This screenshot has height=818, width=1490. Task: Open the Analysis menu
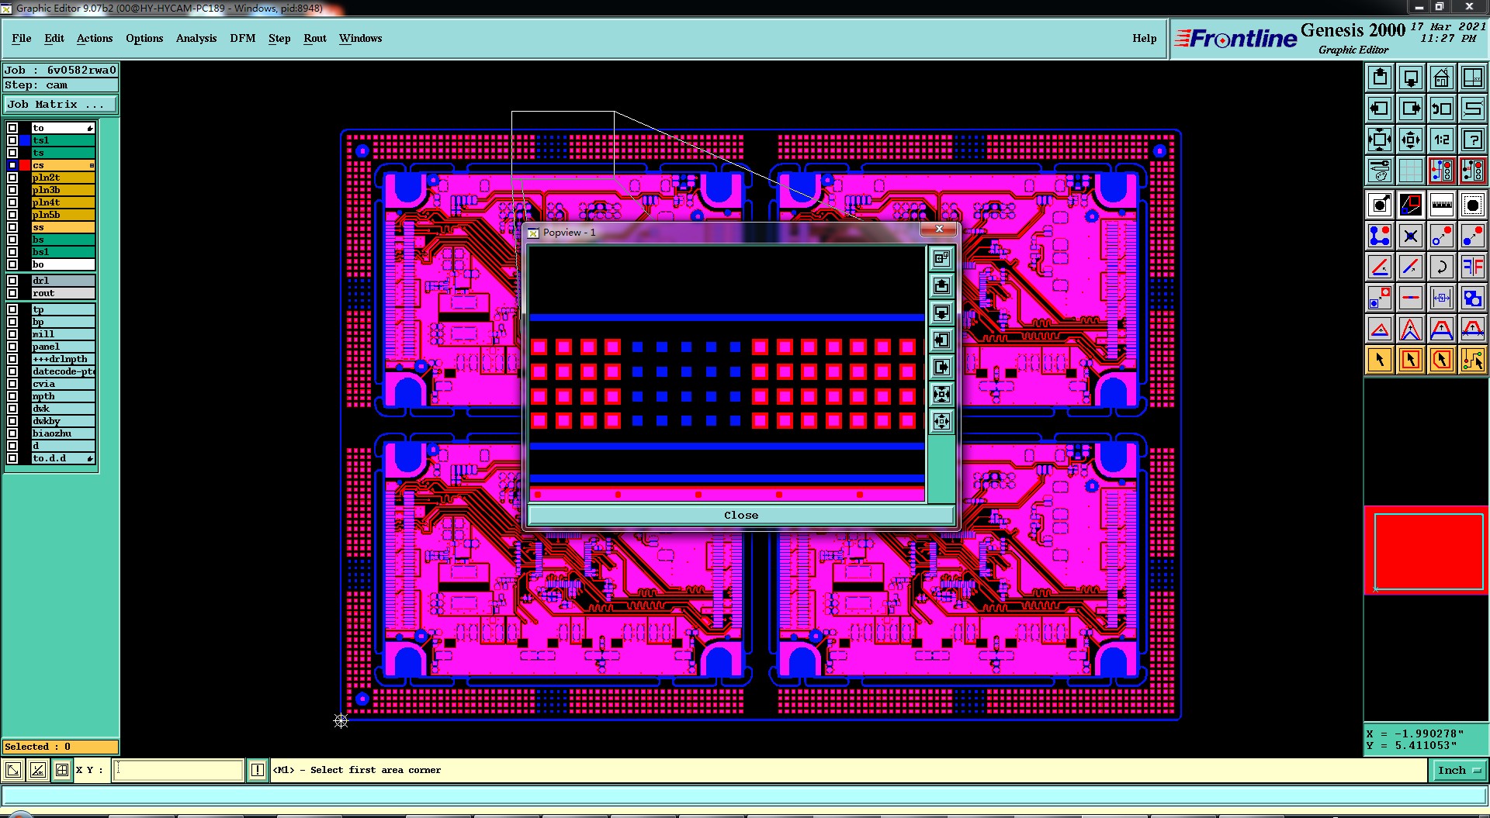coord(196,38)
